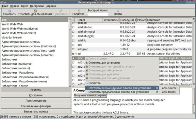
Task: Choose Свойства in context menu
Action: (122, 83)
